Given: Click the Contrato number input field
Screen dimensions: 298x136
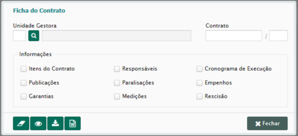Looking at the screenshot, I should tap(234, 36).
